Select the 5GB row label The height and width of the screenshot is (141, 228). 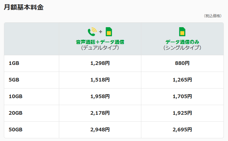14,80
